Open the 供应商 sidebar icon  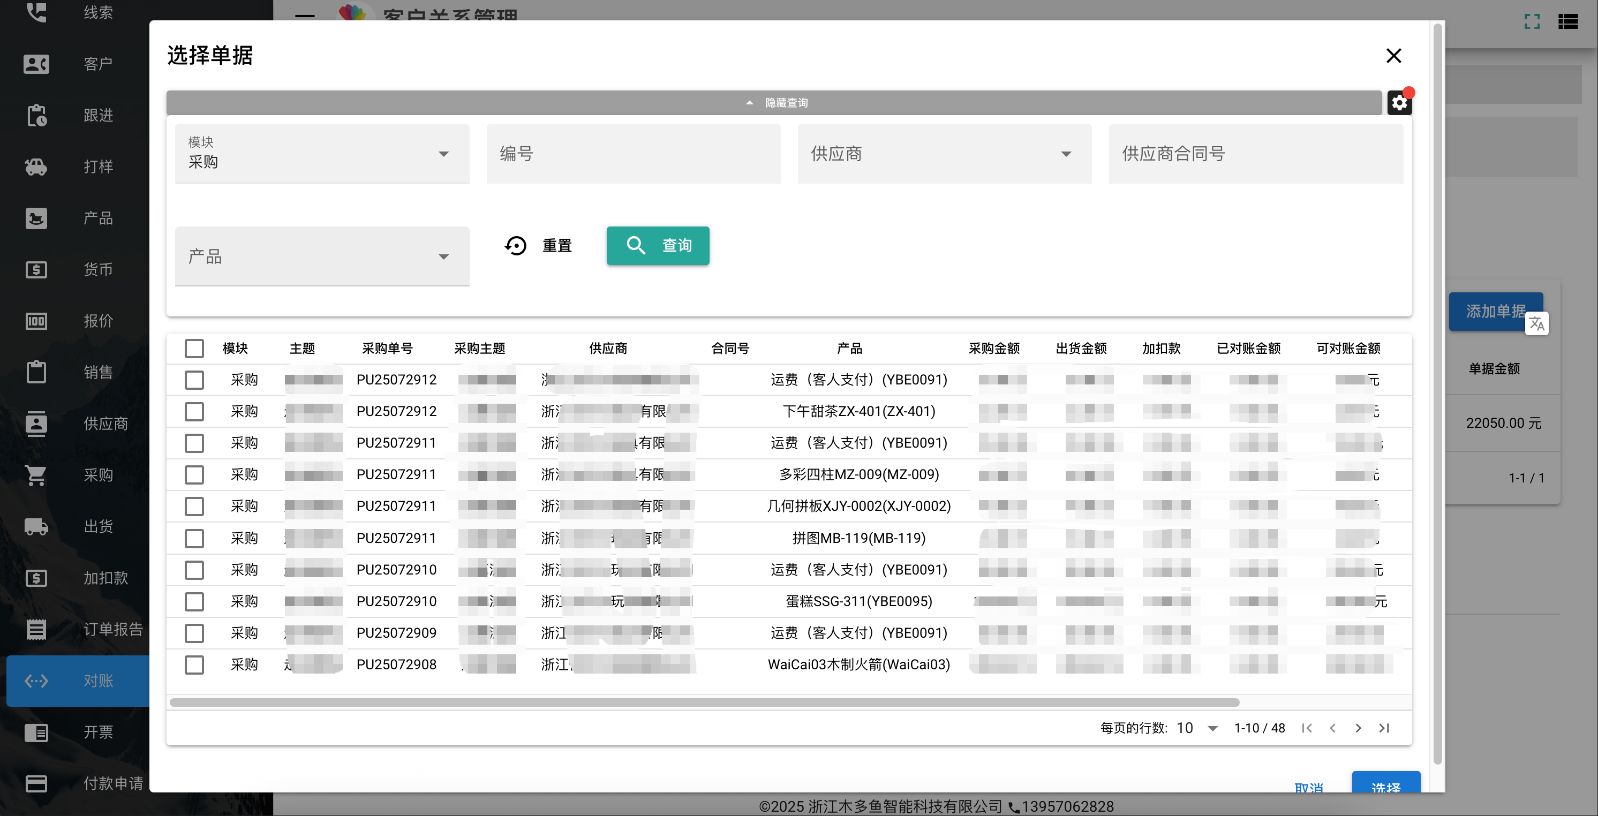tap(36, 424)
